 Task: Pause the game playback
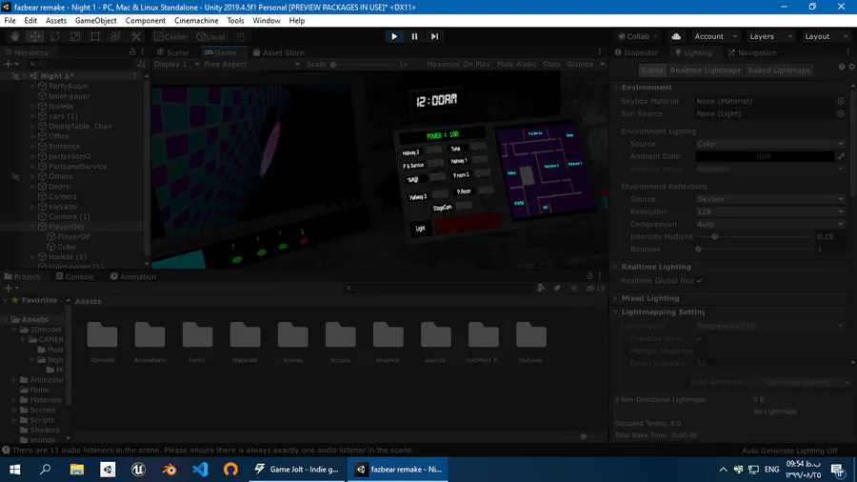pos(414,36)
